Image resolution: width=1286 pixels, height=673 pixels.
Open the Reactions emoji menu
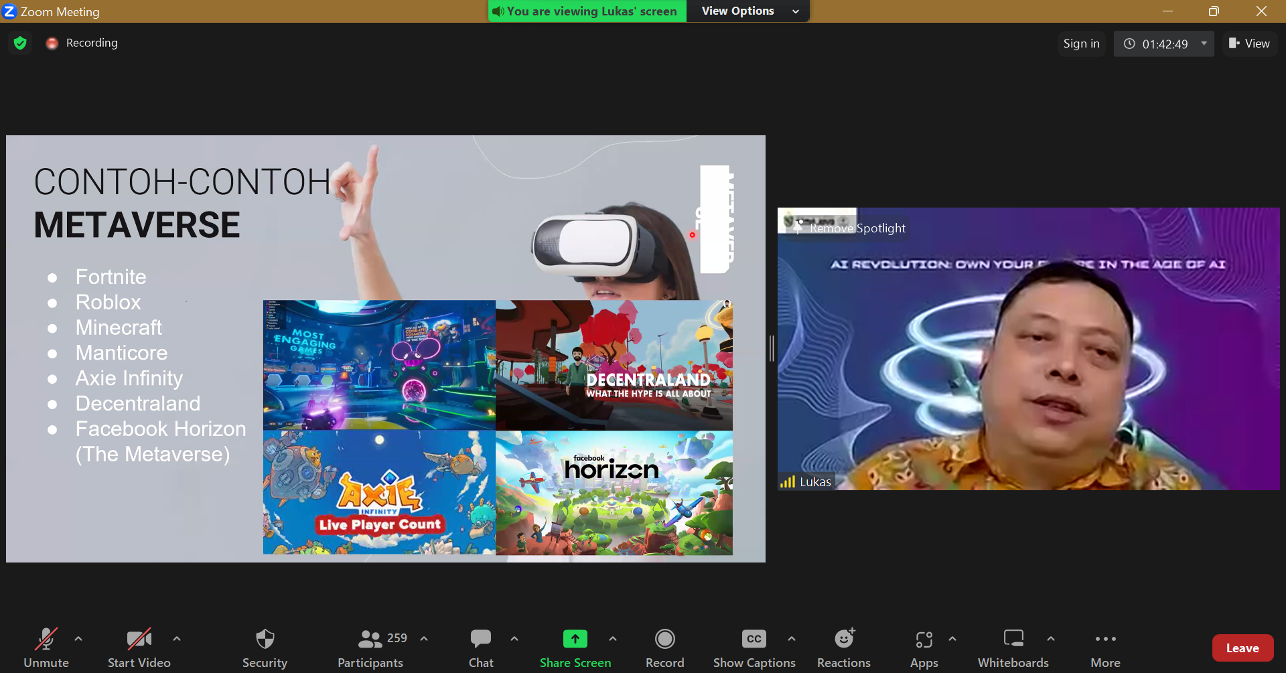843,647
